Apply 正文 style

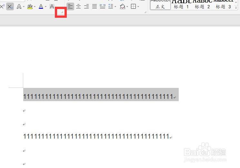click(160, 5)
